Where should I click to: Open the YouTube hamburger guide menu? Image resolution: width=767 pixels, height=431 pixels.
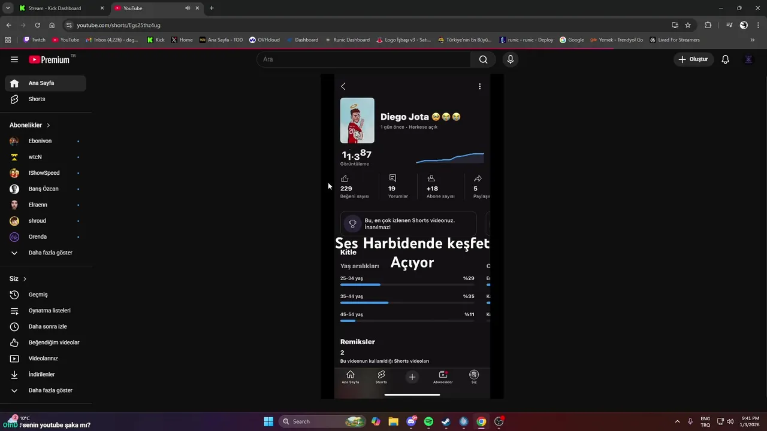[x=14, y=59]
